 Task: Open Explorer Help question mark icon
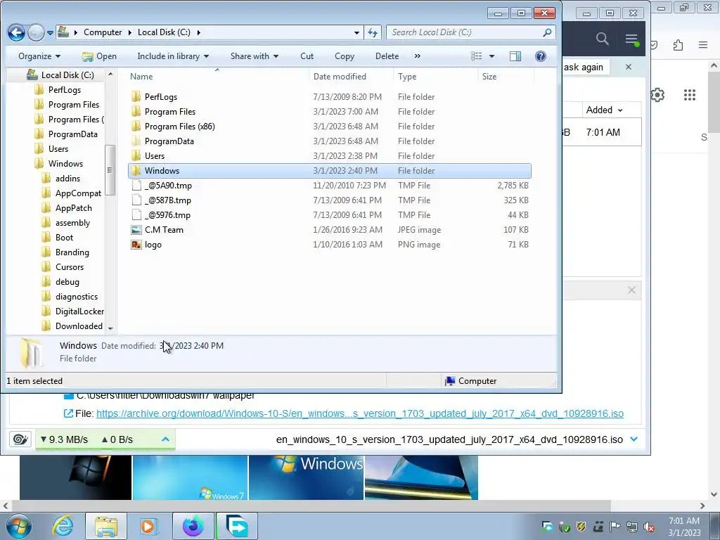click(541, 56)
